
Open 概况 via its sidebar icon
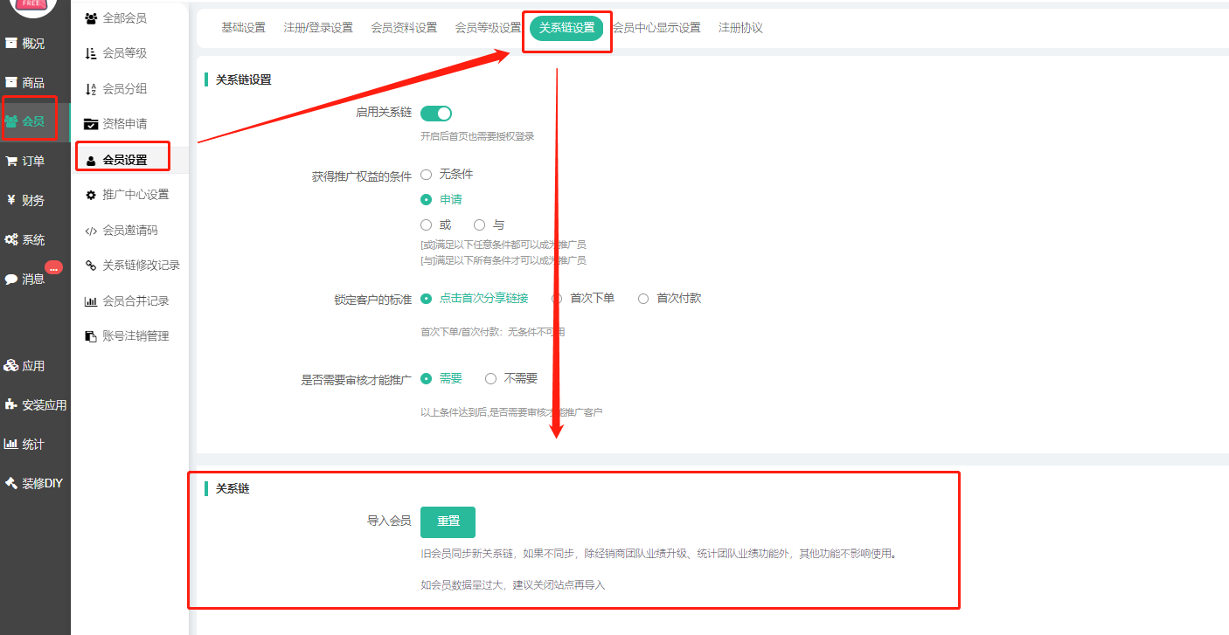click(x=11, y=43)
